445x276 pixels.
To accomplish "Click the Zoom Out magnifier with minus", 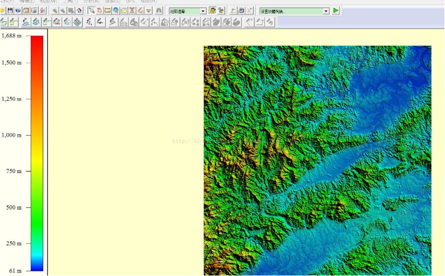I will click(x=63, y=10).
